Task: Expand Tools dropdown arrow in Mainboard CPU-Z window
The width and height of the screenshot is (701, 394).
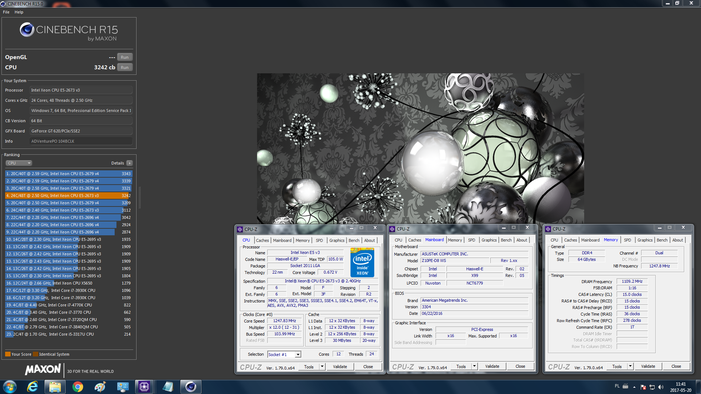Action: (x=474, y=367)
